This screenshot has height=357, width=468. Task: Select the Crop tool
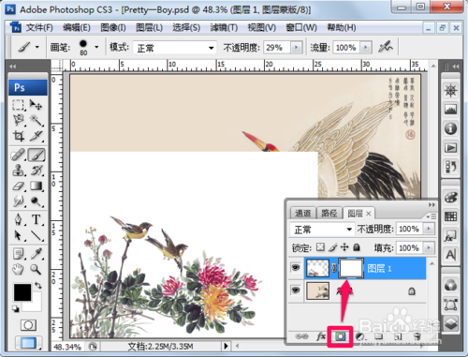19,136
